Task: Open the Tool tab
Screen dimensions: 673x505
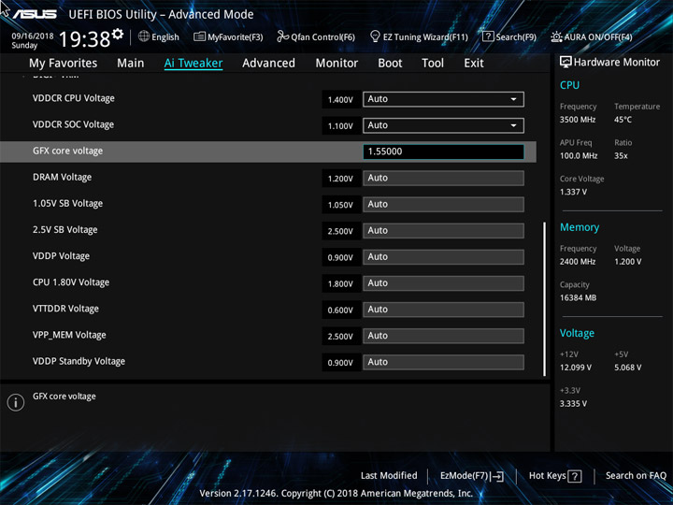Action: pyautogui.click(x=433, y=64)
